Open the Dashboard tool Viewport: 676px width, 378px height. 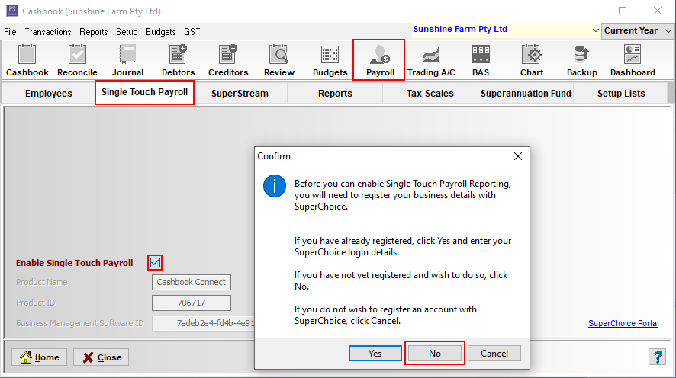coord(633,60)
